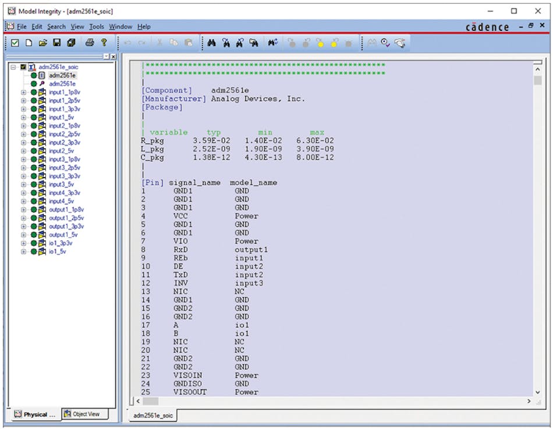Open the Tools menu

97,26
